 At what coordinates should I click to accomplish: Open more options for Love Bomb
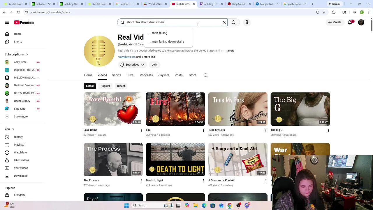(141, 130)
